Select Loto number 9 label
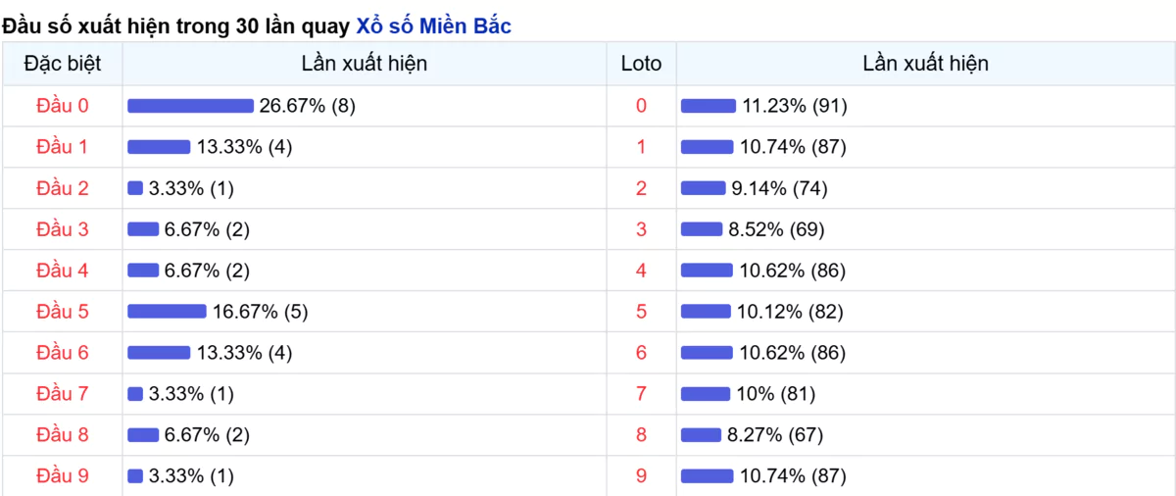This screenshot has width=1176, height=496. 641,476
